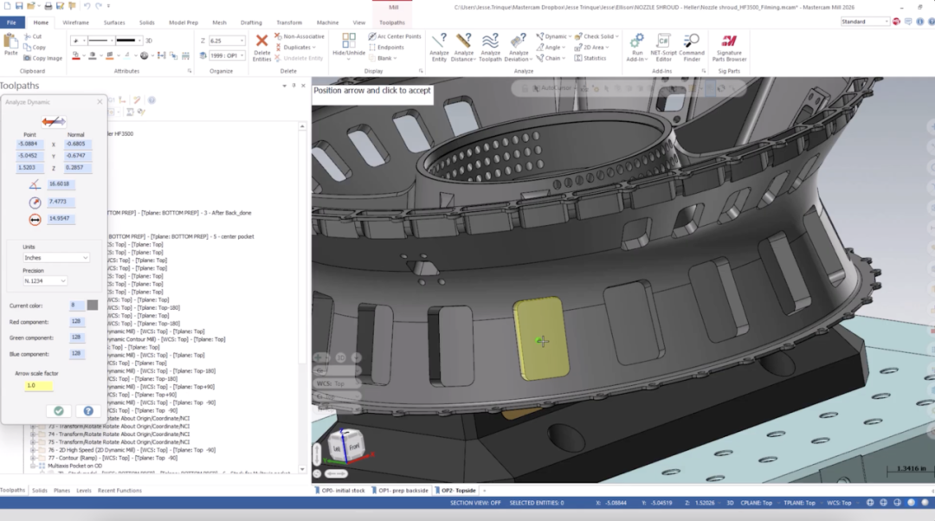This screenshot has width=935, height=521.
Task: Click the Check Solid button
Action: [x=596, y=36]
